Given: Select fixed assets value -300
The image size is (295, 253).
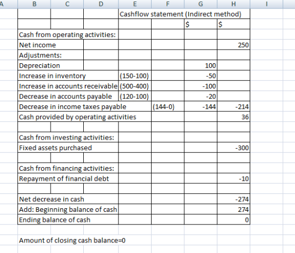Looking at the screenshot, I should pyautogui.click(x=234, y=148).
